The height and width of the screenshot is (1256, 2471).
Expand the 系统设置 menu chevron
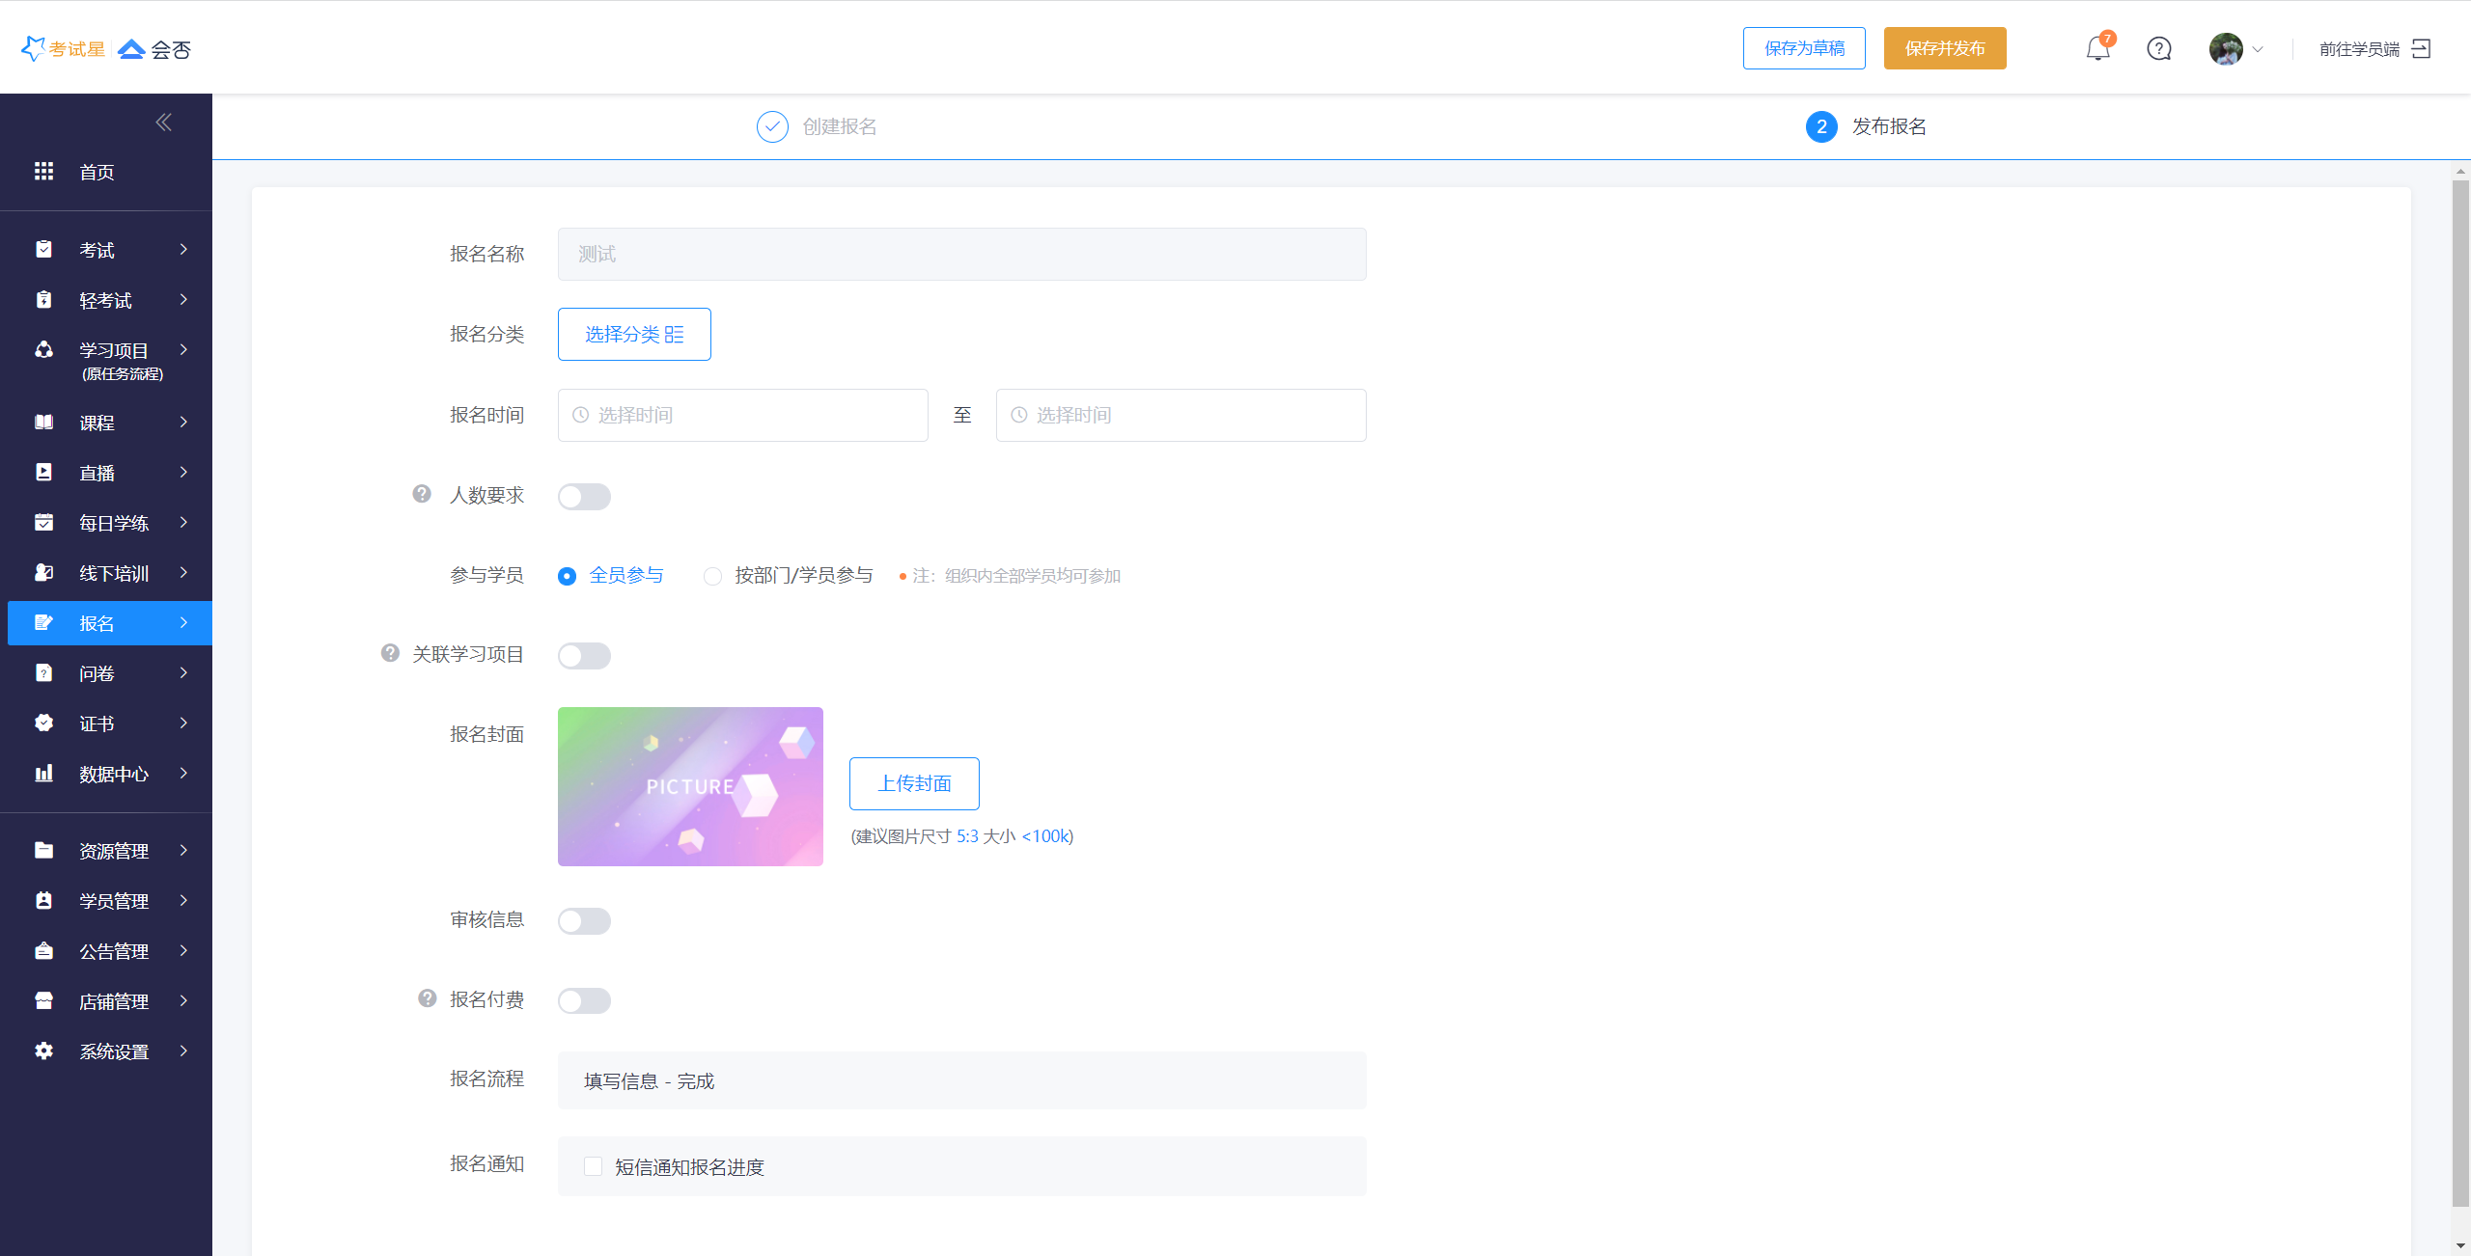point(183,1051)
